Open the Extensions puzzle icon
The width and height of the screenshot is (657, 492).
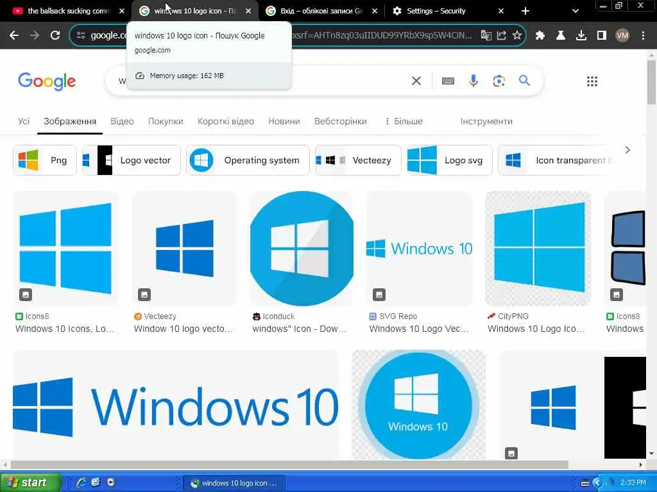[540, 36]
